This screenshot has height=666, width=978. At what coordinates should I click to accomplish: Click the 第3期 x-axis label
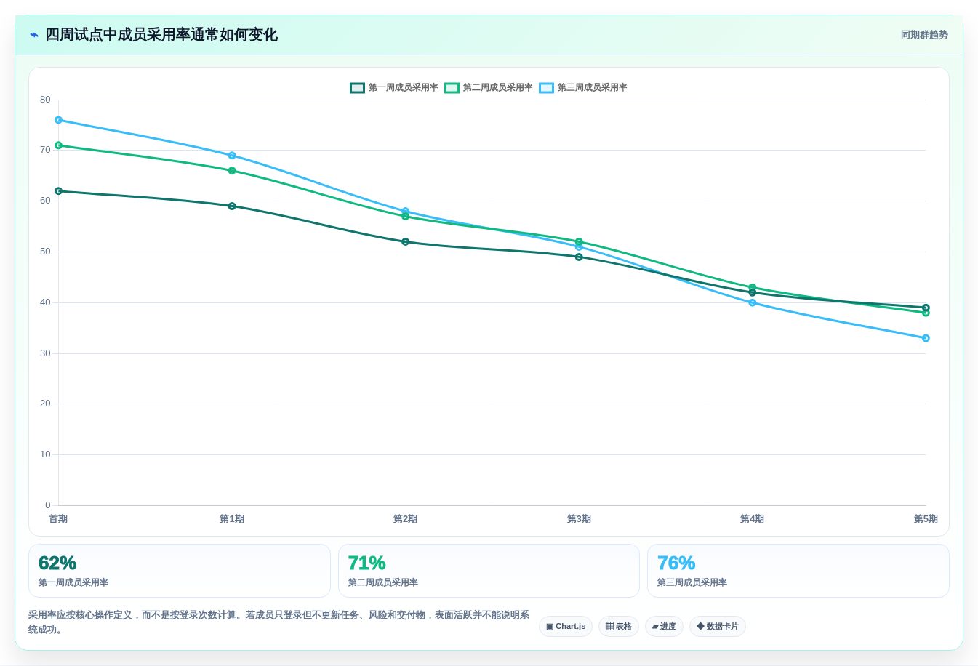579,519
